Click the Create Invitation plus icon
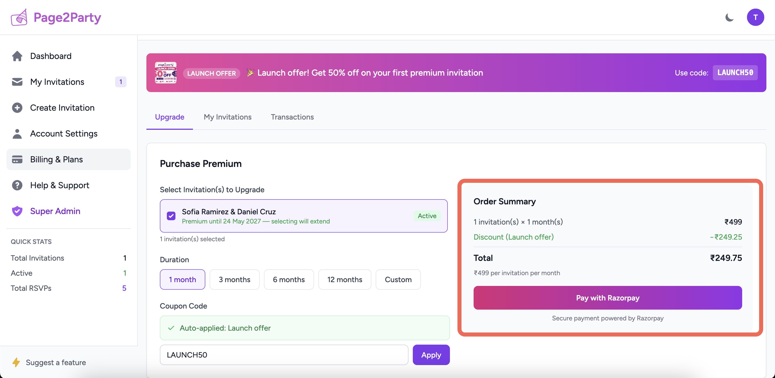 tap(17, 108)
